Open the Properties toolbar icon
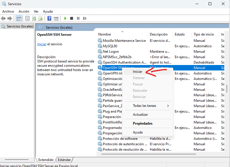 pos(27,18)
